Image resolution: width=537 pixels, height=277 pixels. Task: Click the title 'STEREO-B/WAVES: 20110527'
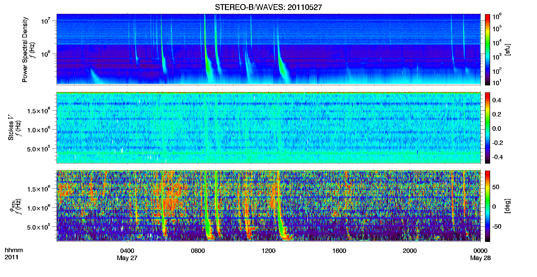coord(268,7)
